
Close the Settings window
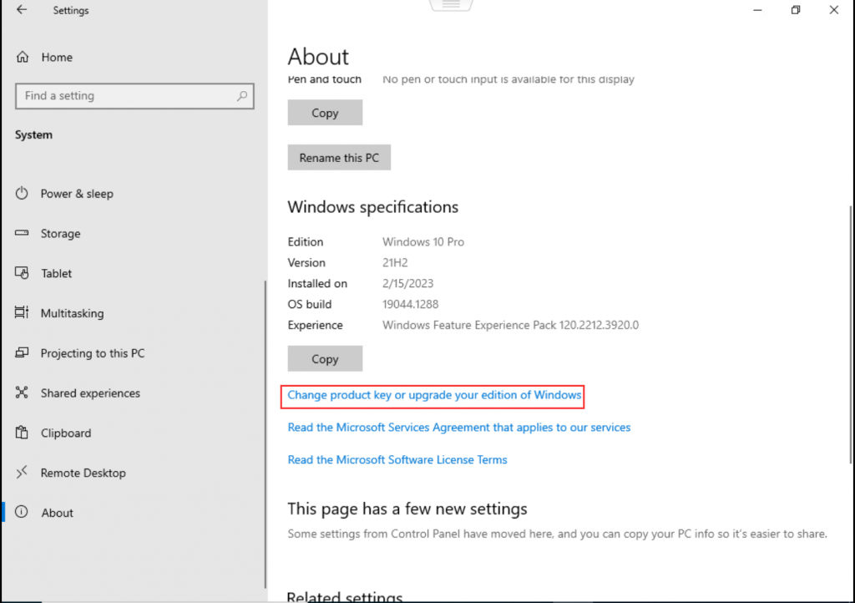pos(834,10)
